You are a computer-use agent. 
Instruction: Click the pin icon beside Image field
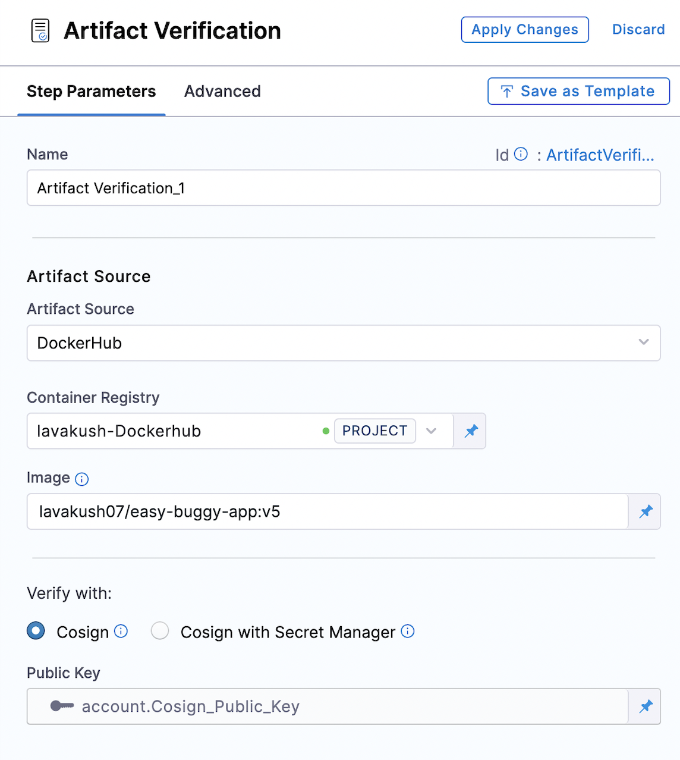[x=646, y=511]
